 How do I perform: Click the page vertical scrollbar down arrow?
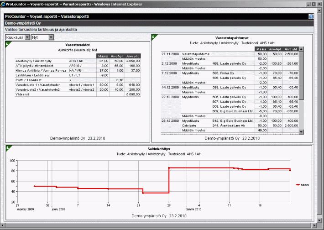pyautogui.click(x=319, y=220)
